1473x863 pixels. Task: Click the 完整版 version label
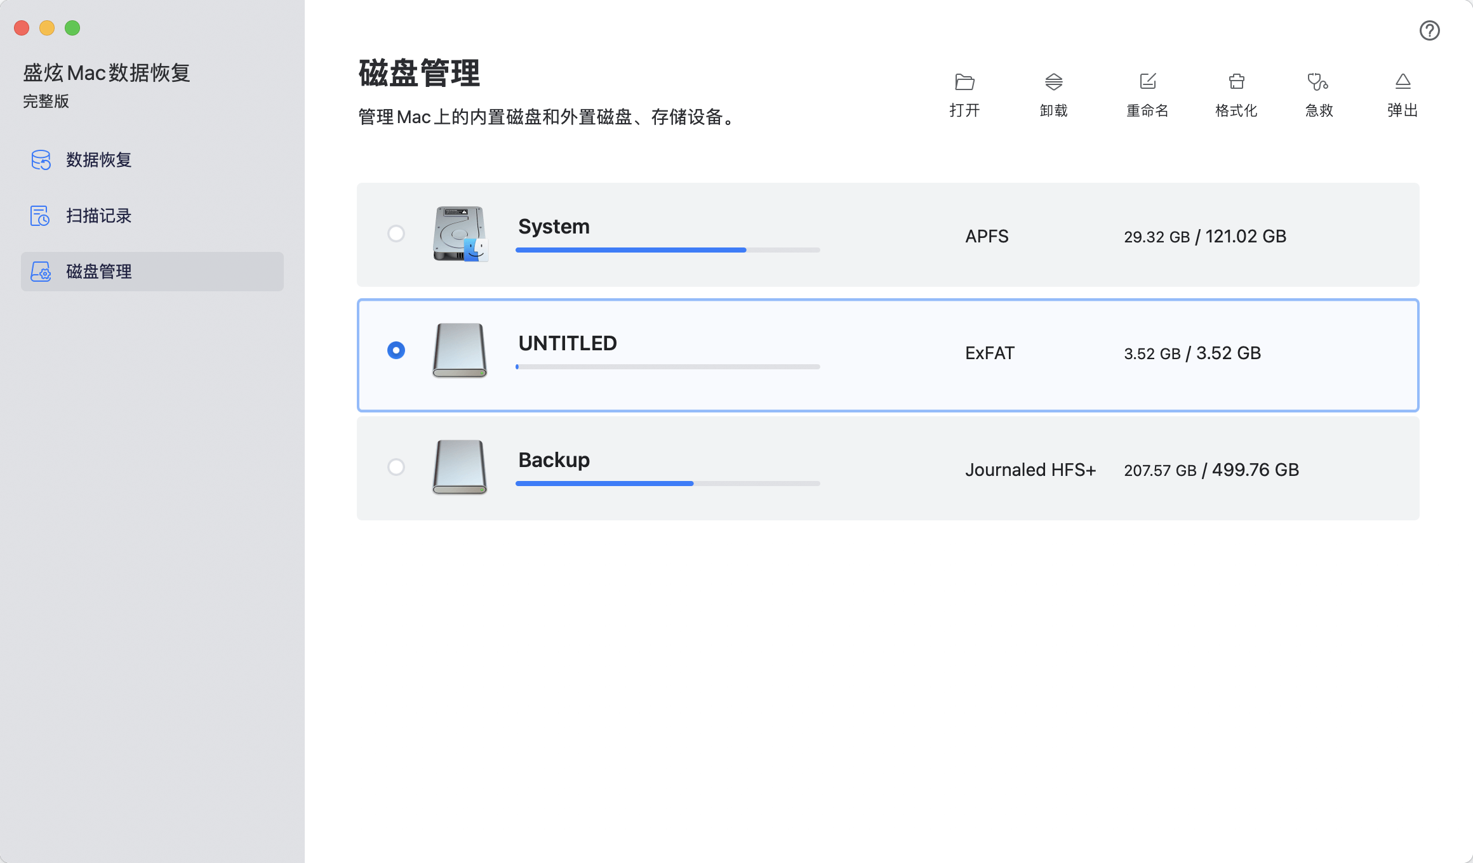47,100
